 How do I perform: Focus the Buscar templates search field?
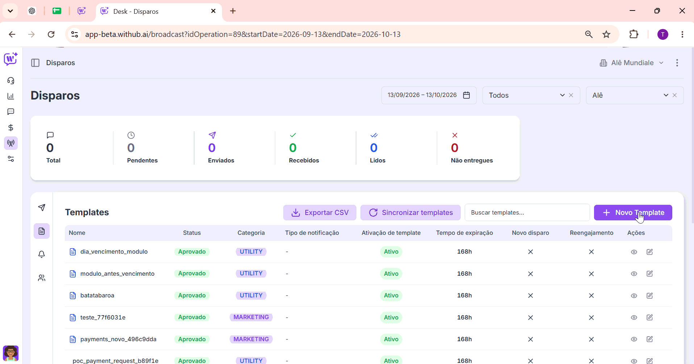(527, 213)
